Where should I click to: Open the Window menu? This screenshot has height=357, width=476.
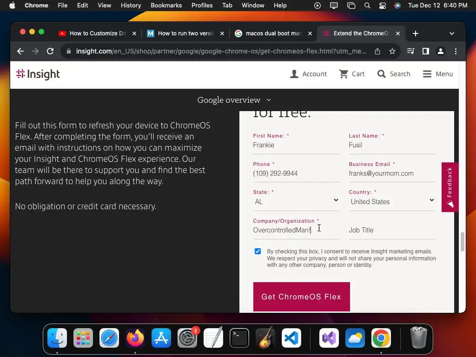[253, 6]
